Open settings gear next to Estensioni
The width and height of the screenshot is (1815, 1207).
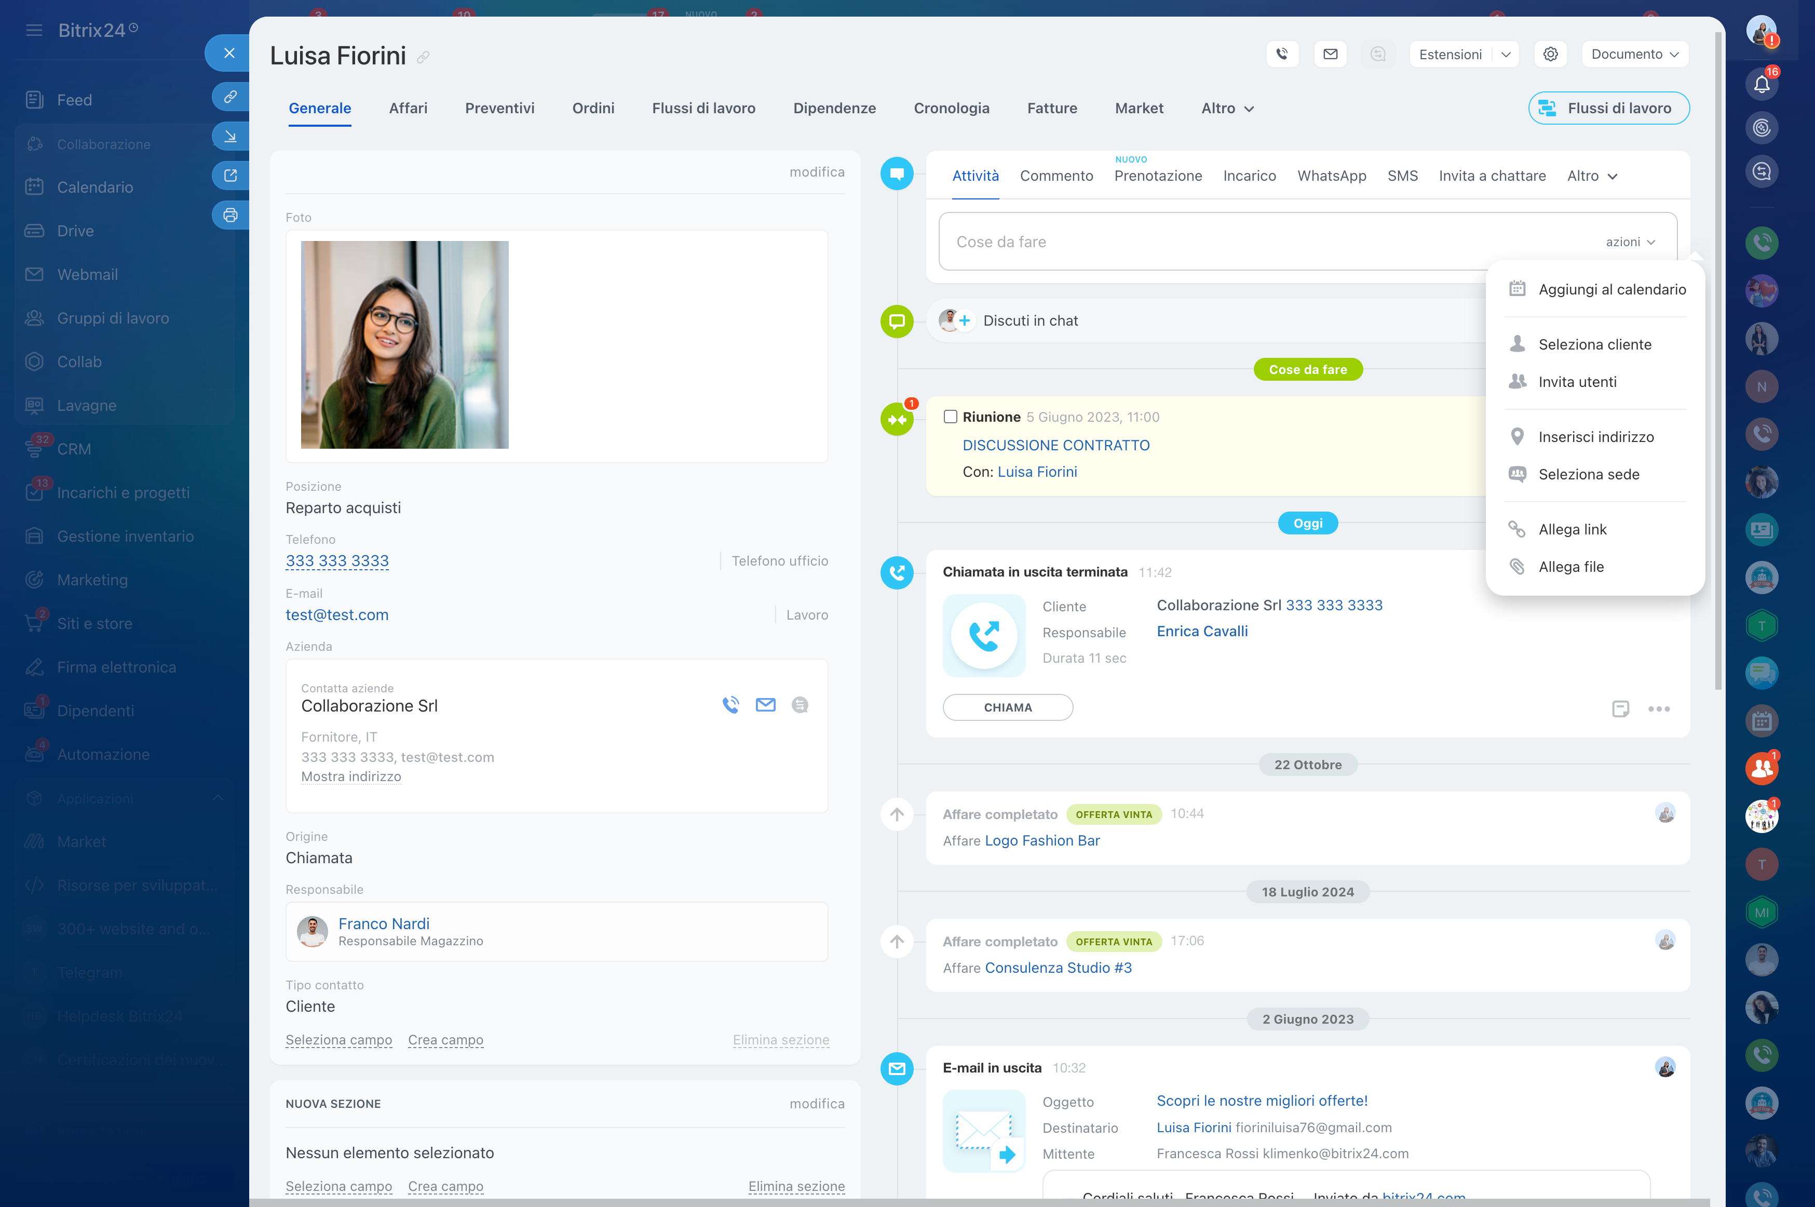coord(1550,54)
